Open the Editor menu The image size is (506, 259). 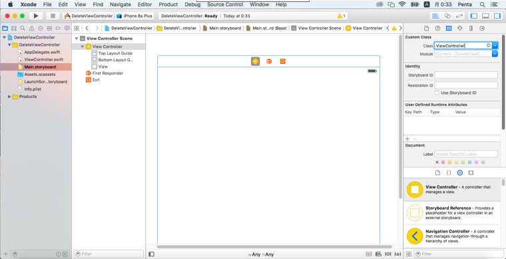[144, 5]
